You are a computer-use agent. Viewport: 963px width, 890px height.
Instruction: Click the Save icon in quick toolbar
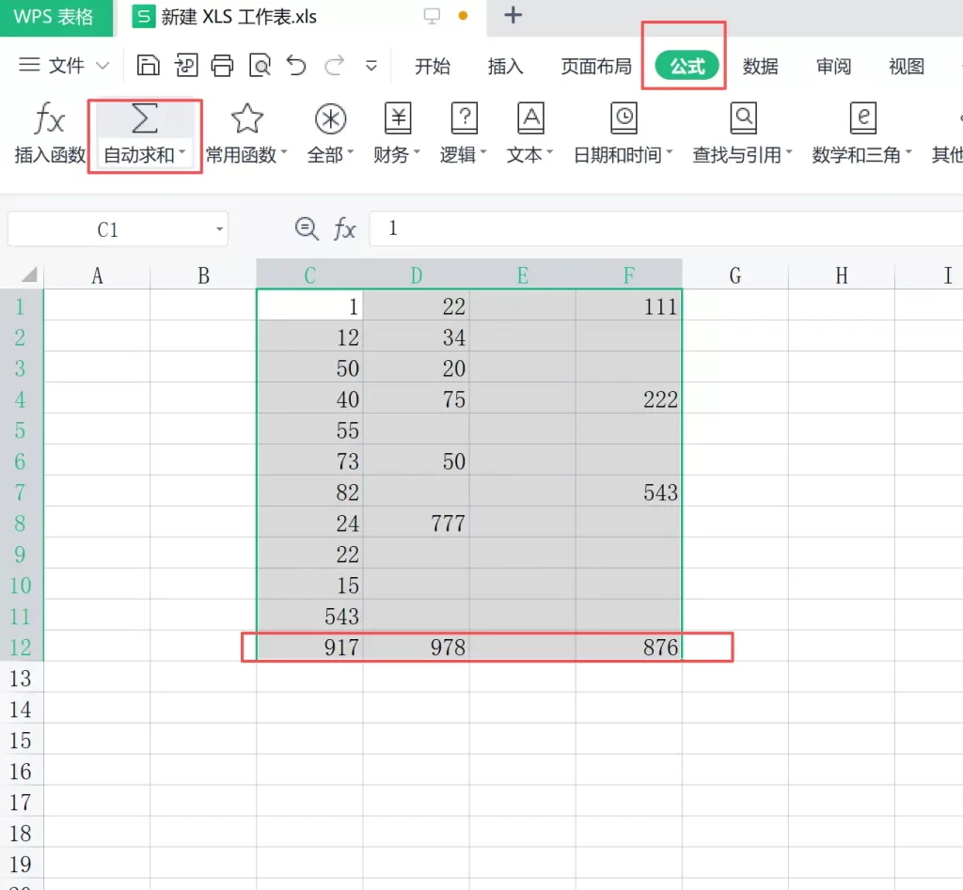[149, 65]
